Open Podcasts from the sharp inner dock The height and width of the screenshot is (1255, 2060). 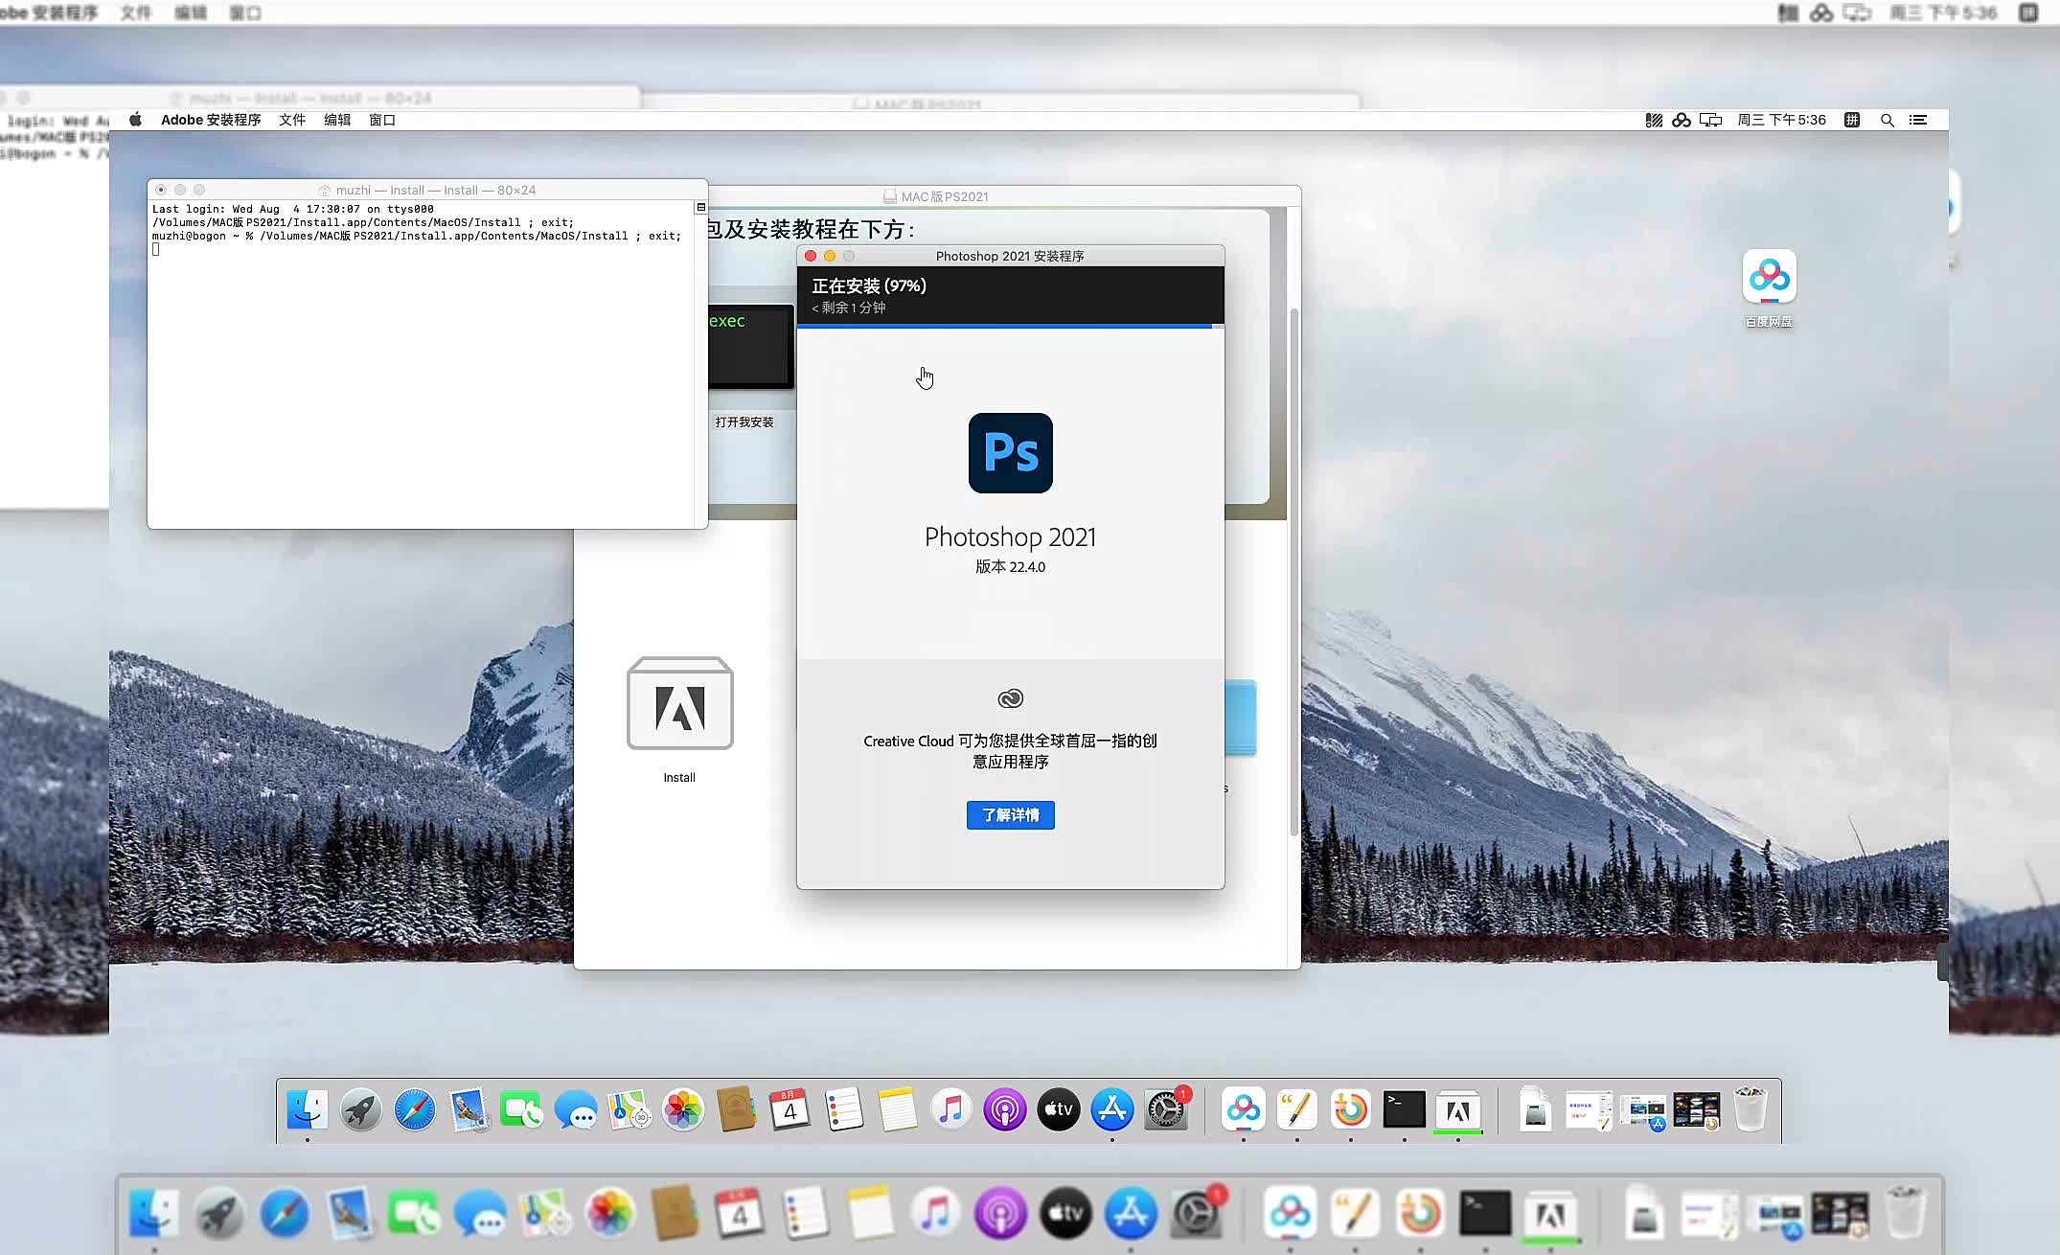click(1005, 1110)
